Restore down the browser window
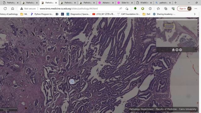The width and height of the screenshot is (201, 113). [x=197, y=3]
